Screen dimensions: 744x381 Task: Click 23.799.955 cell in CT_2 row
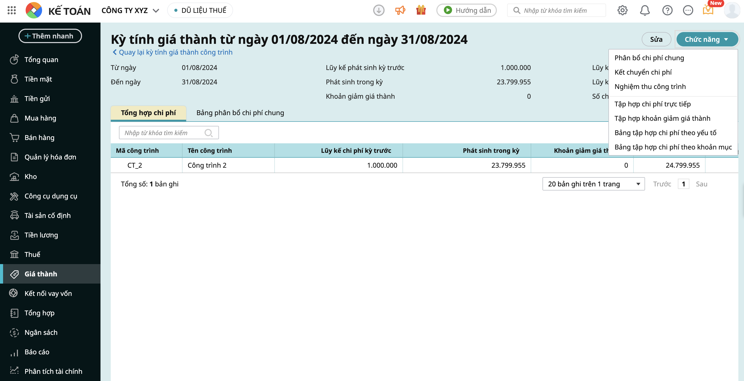click(467, 165)
